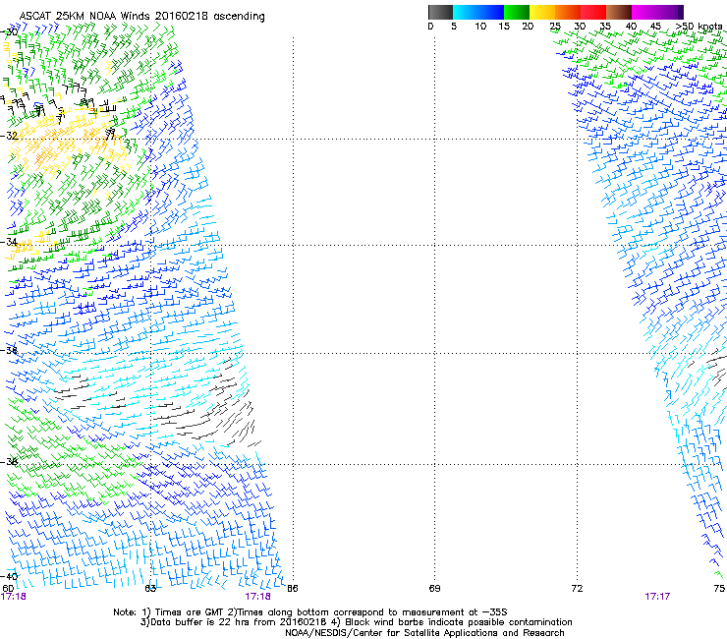
Task: Click the '40' legend scale label
Action: [x=631, y=27]
